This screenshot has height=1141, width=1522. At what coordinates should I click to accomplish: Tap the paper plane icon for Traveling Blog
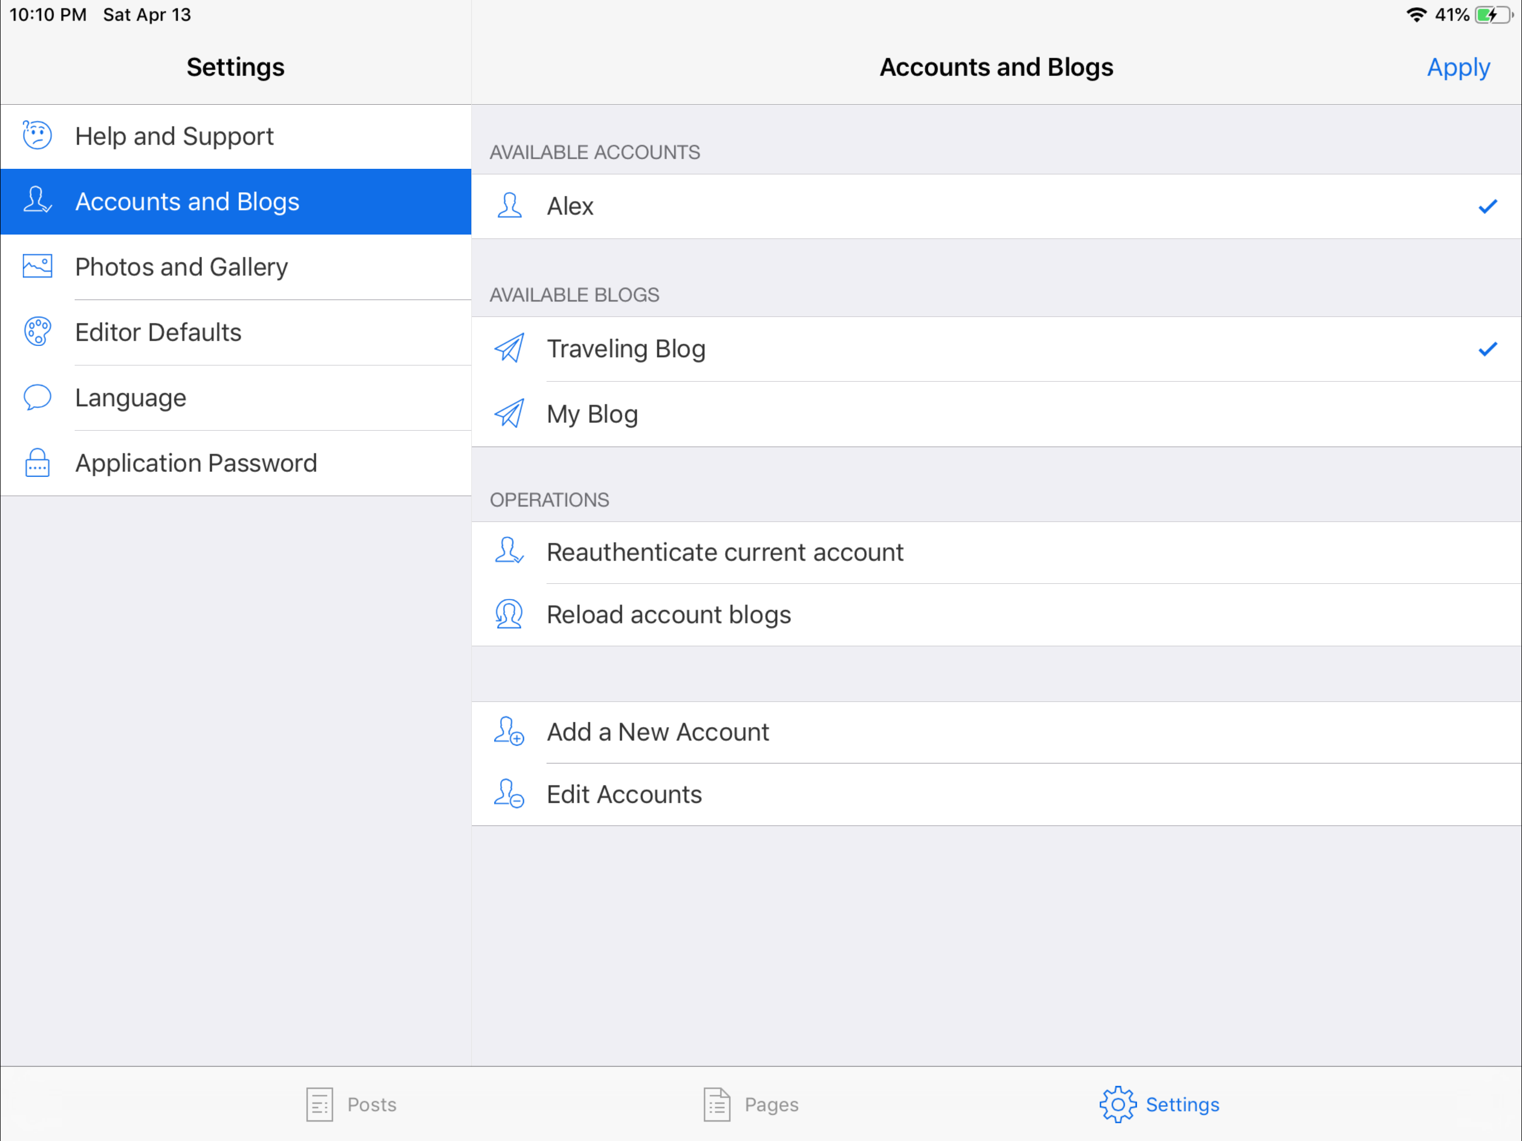pyautogui.click(x=509, y=348)
